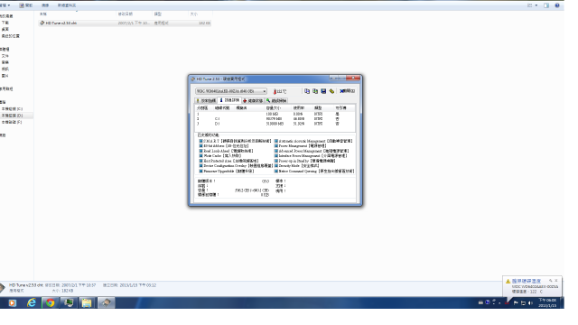This screenshot has height=325, width=578.
Task: Open Recent Places in Explorer sidebar
Action: tap(10, 36)
